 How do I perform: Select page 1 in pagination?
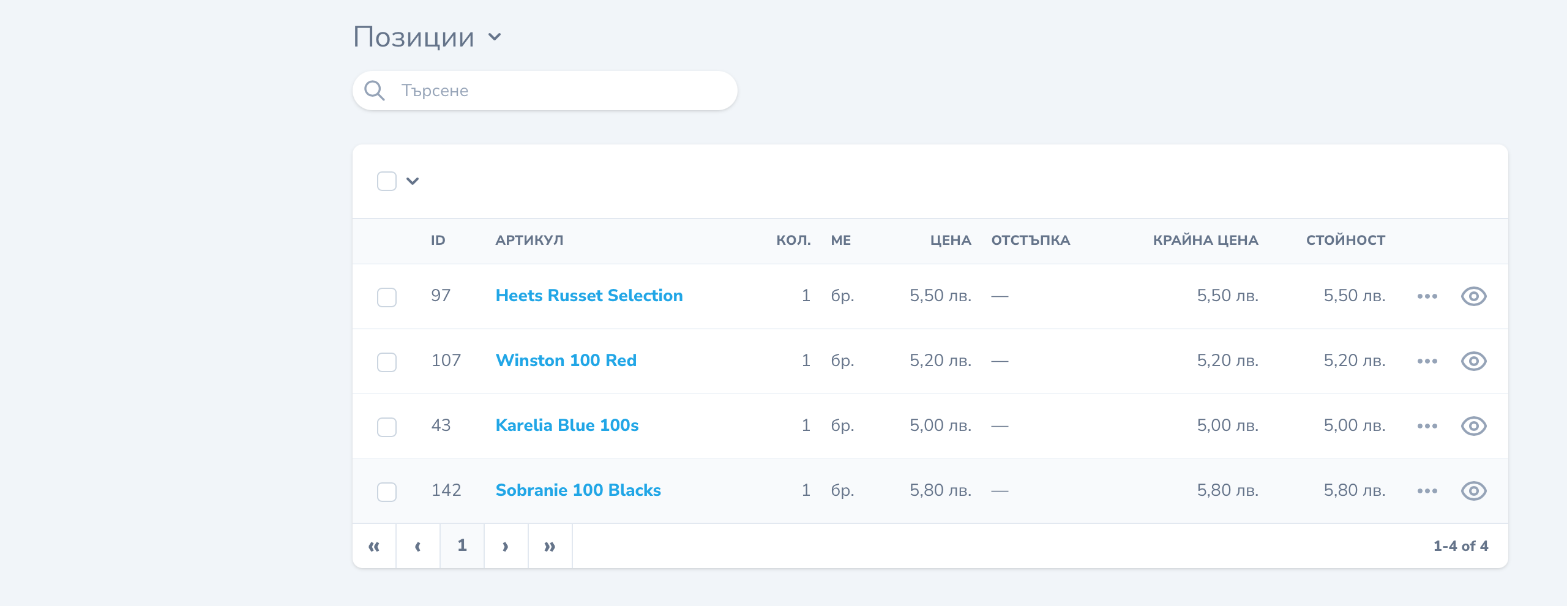click(462, 546)
